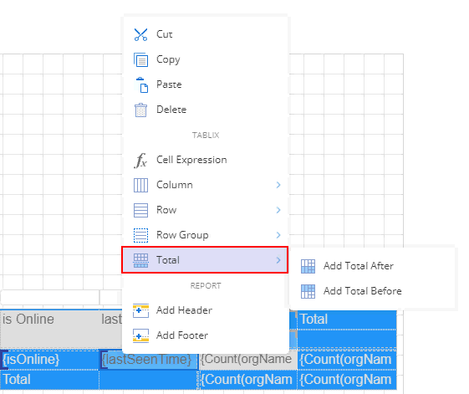Click the Add Total Before grid icon

point(308,291)
